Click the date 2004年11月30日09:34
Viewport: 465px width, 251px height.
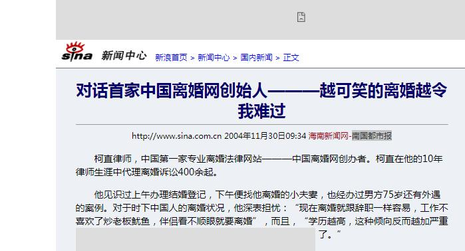265,136
